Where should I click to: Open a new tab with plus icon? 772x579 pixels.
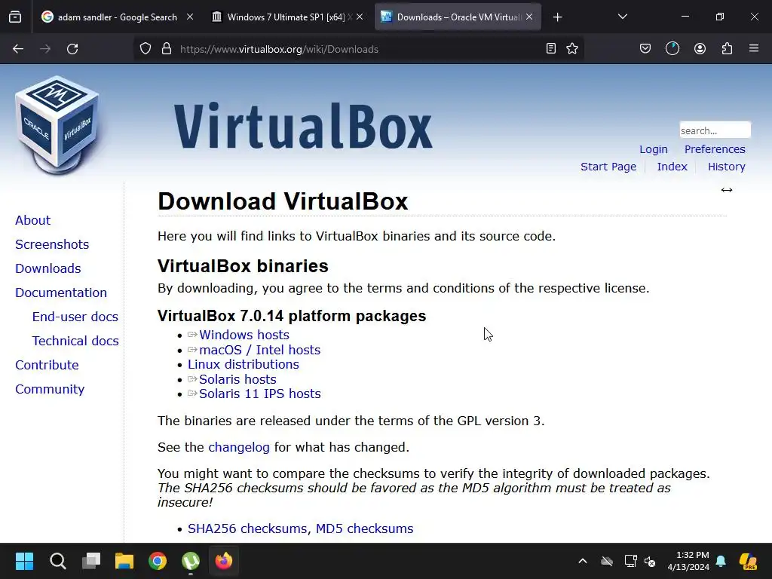point(557,17)
